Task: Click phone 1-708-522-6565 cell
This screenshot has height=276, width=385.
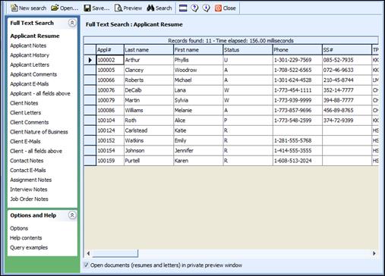Action: click(298, 70)
